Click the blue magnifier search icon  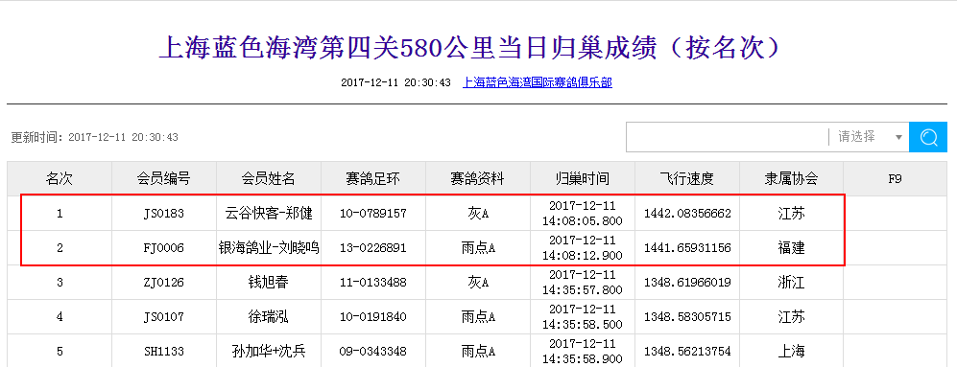pyautogui.click(x=927, y=137)
